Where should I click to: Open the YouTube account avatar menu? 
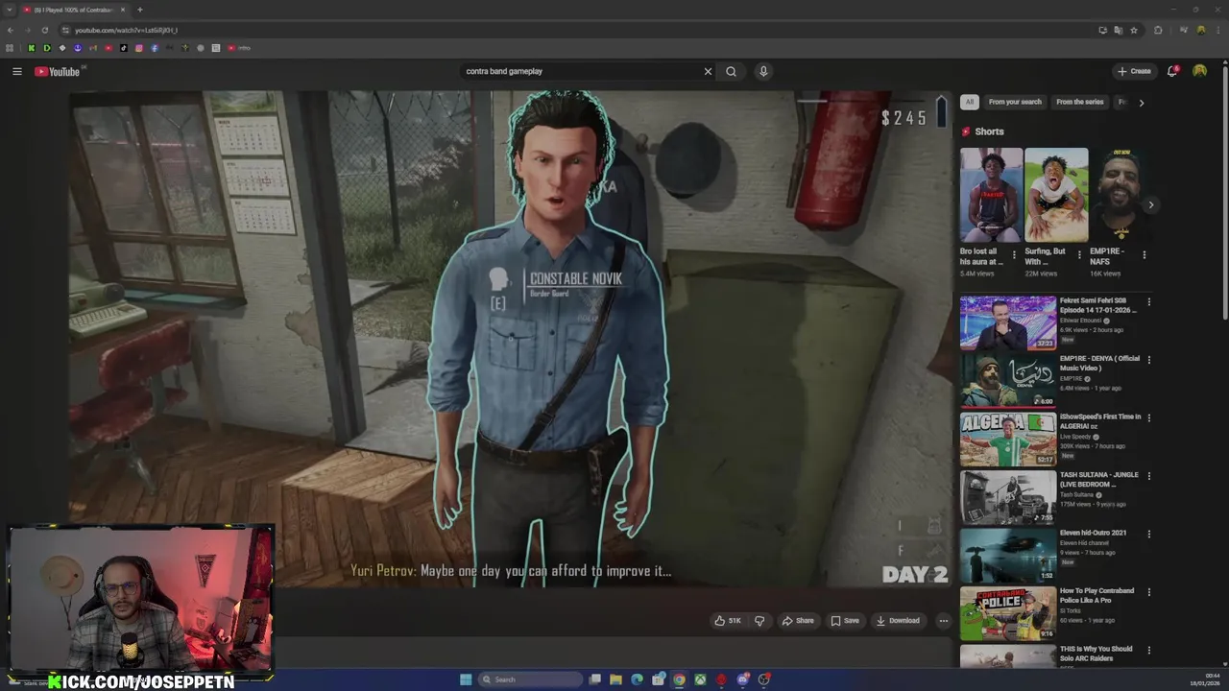click(x=1199, y=71)
